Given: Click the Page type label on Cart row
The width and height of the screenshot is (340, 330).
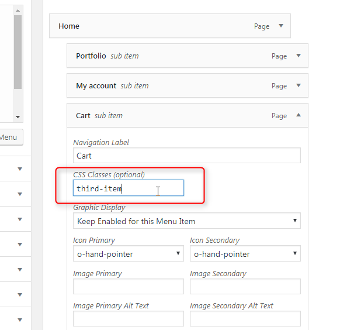Looking at the screenshot, I should (x=279, y=116).
